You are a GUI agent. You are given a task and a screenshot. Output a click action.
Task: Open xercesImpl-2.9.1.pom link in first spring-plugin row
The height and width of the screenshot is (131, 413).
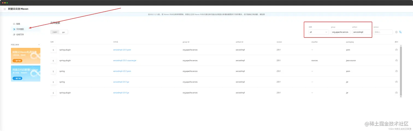(122, 50)
